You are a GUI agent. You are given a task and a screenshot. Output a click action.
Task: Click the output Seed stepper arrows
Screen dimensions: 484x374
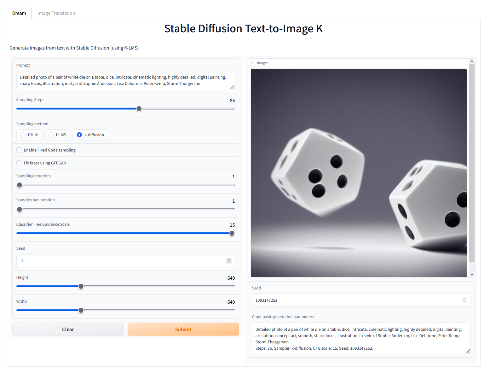pyautogui.click(x=464, y=300)
